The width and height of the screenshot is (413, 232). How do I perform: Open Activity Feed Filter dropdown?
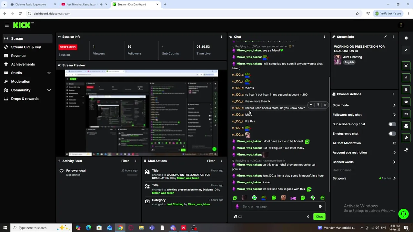click(x=125, y=161)
